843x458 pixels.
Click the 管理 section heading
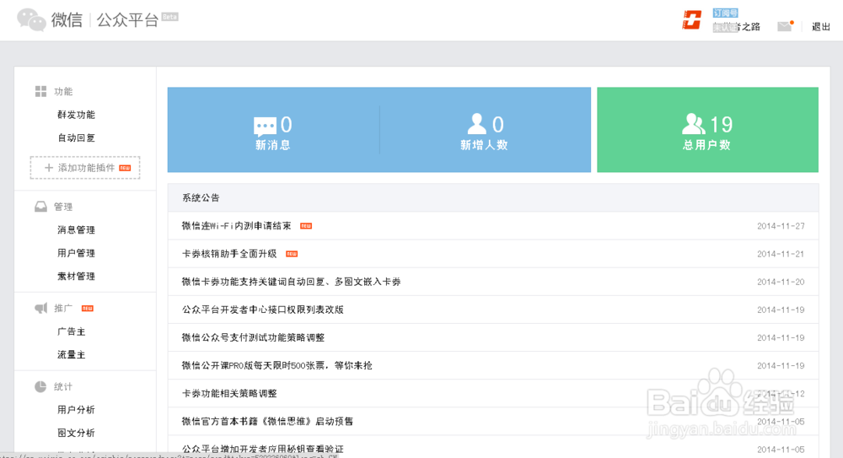tap(63, 207)
